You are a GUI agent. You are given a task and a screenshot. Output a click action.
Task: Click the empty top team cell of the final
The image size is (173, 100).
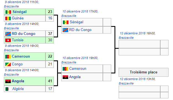point(139,44)
